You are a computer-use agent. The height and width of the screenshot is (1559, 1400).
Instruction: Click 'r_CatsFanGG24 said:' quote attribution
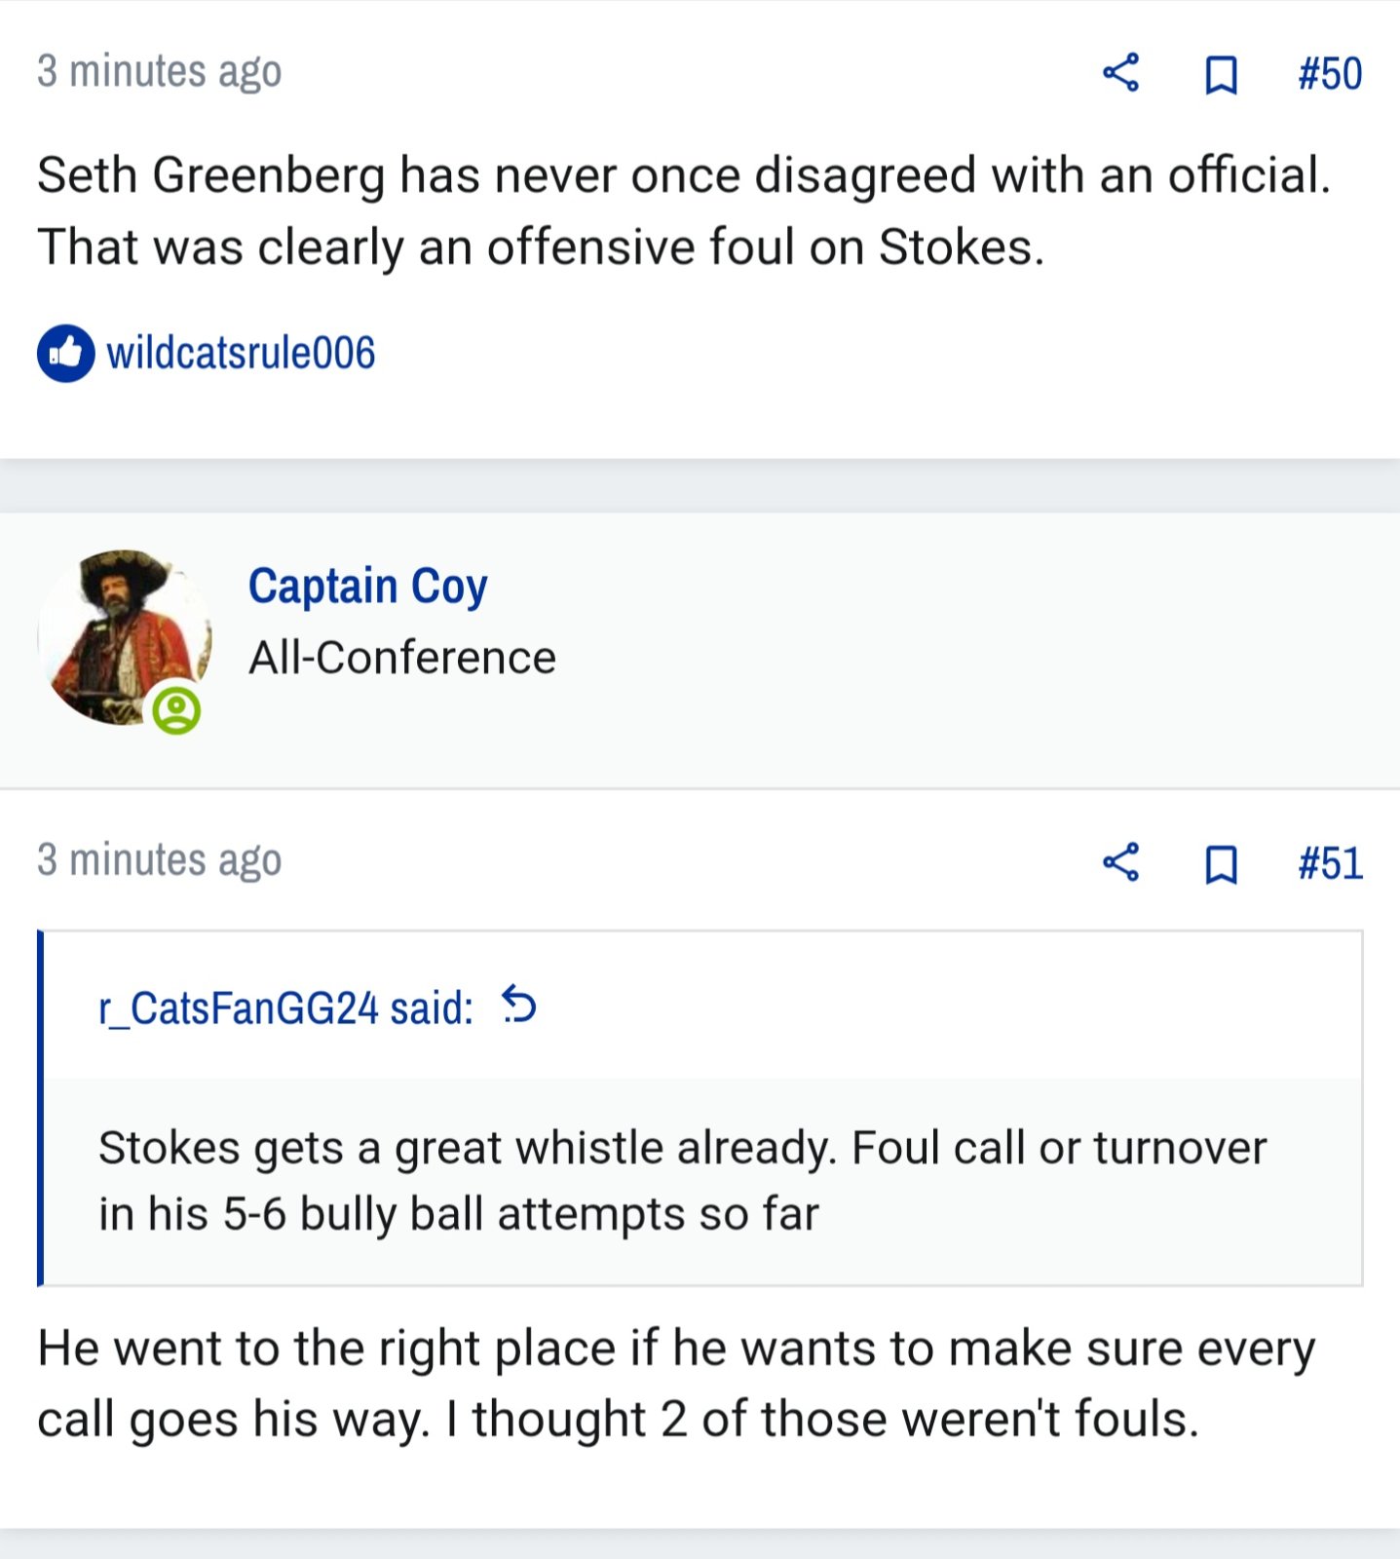(285, 1008)
